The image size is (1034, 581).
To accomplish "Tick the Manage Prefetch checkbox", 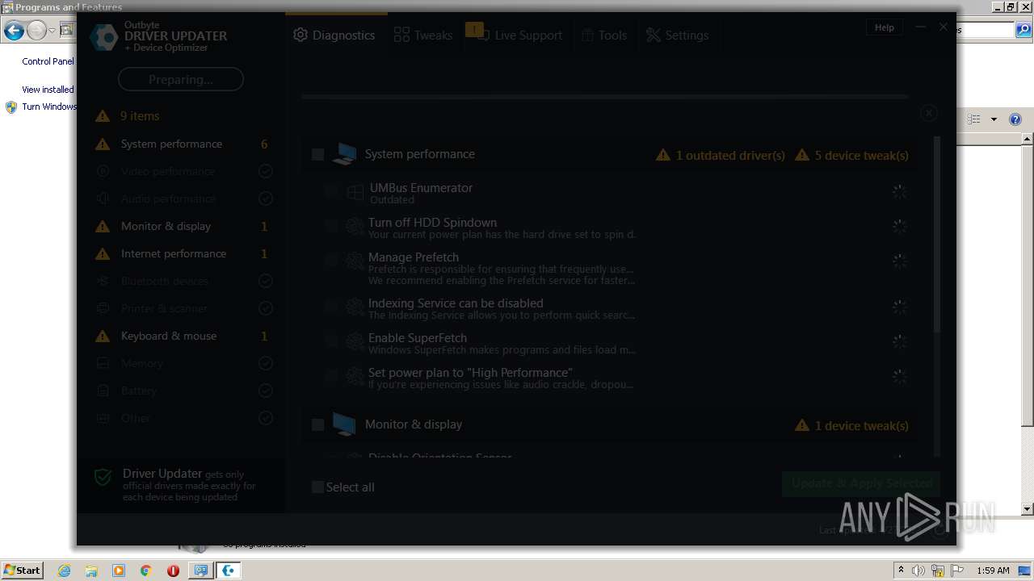I will point(330,260).
